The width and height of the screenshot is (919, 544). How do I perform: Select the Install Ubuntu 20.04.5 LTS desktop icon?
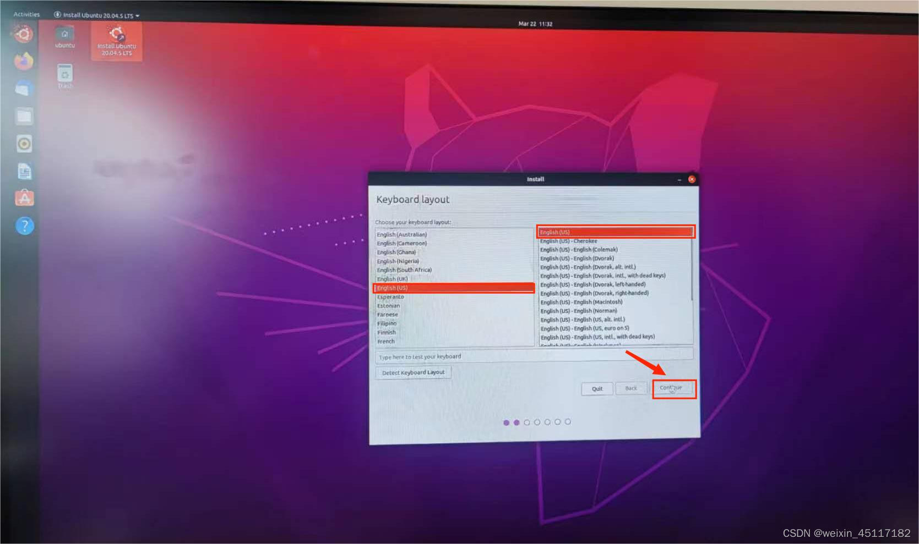[x=116, y=41]
